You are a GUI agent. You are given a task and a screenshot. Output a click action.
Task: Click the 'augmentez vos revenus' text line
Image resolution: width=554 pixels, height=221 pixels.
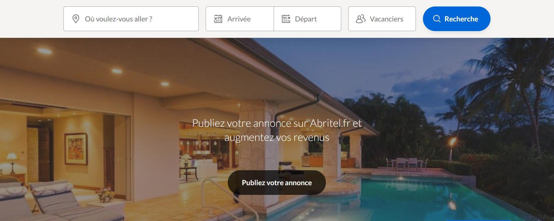click(277, 137)
